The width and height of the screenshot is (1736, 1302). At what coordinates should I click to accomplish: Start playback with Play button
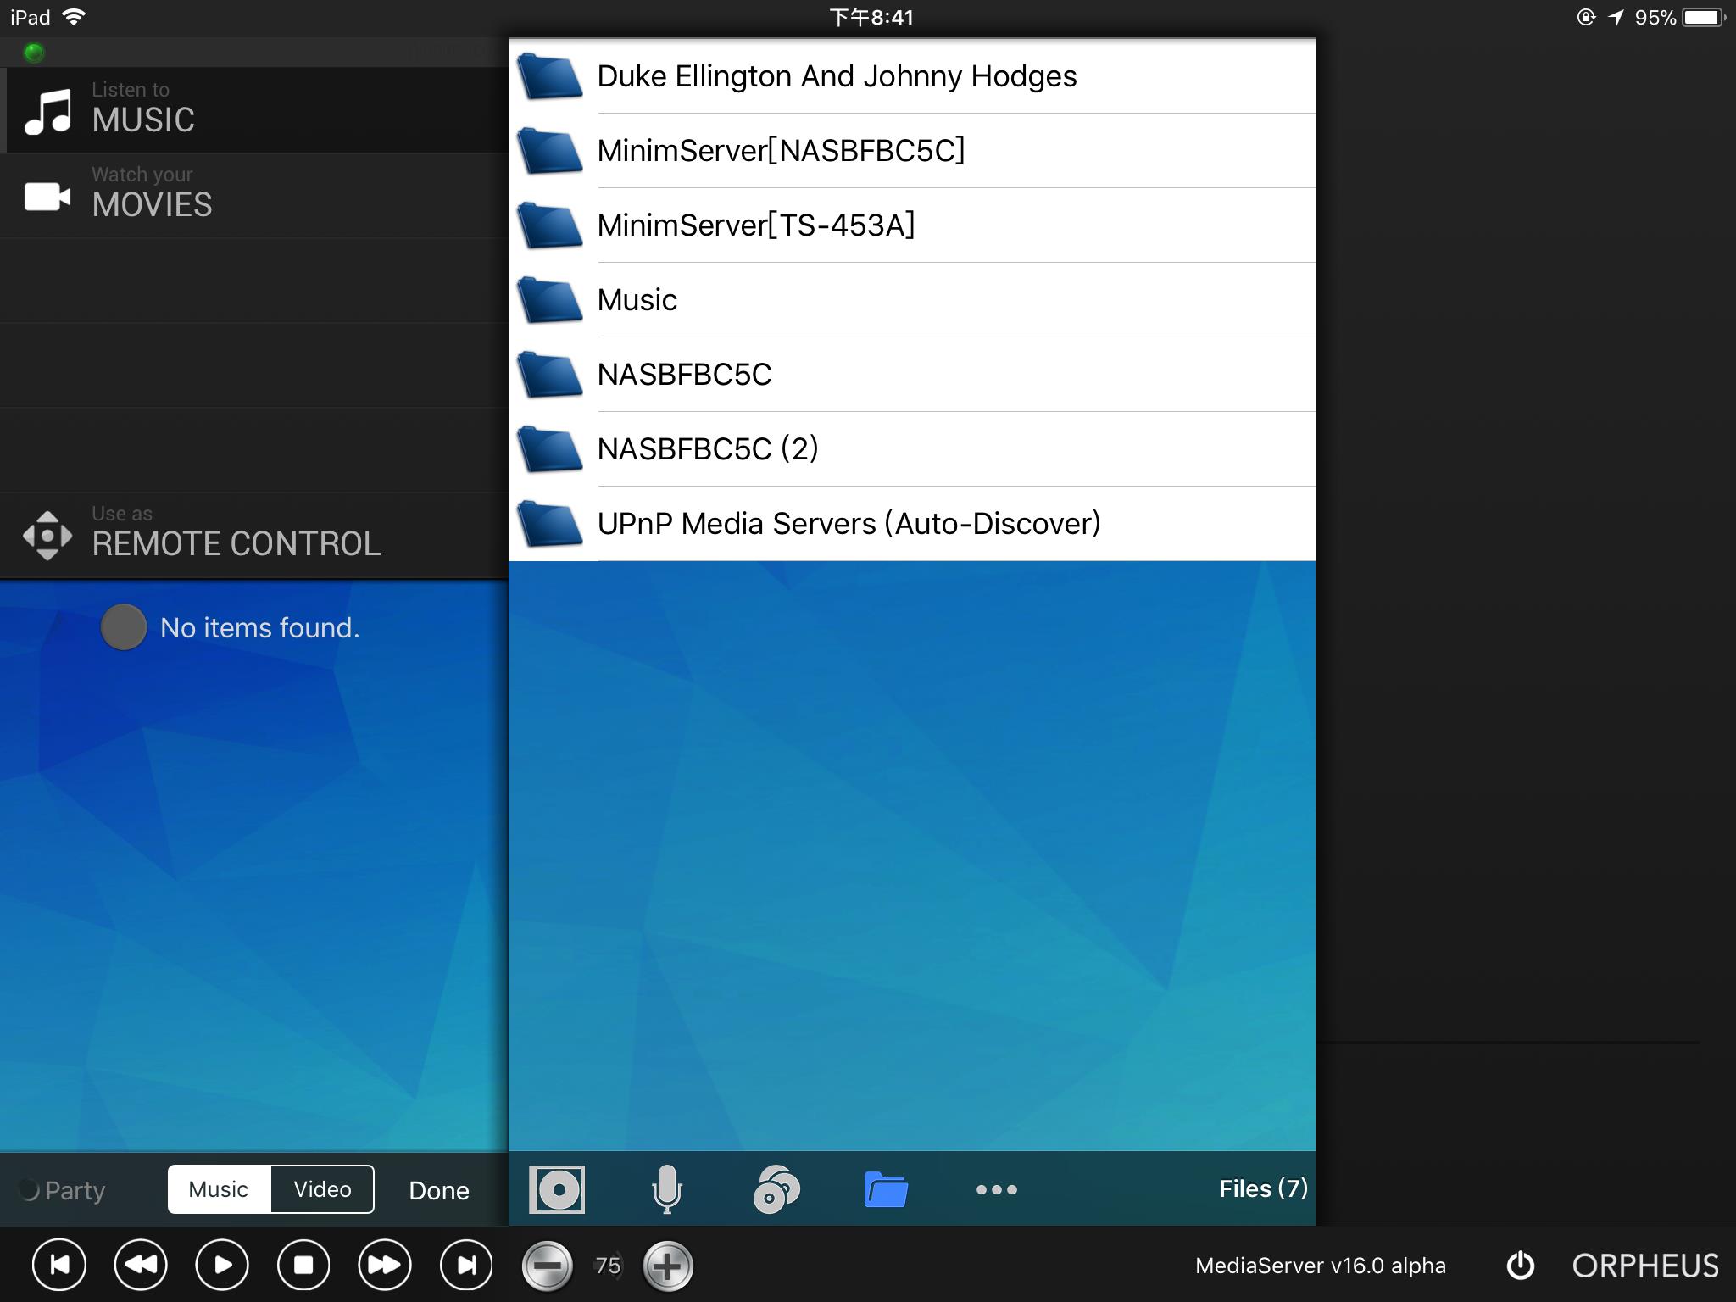[x=222, y=1266]
